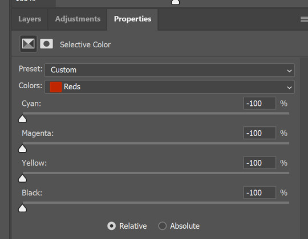This screenshot has width=308, height=239.
Task: Click the Black slider handle
Action: point(22,208)
